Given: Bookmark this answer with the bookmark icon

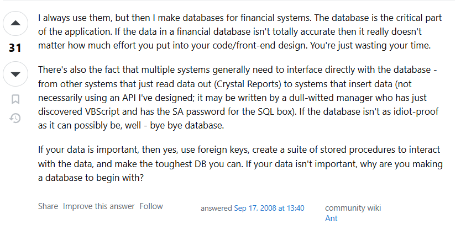Looking at the screenshot, I should 15,99.
